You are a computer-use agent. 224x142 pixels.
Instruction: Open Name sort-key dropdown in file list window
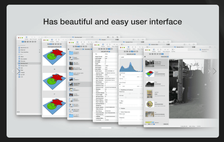pos(80,49)
